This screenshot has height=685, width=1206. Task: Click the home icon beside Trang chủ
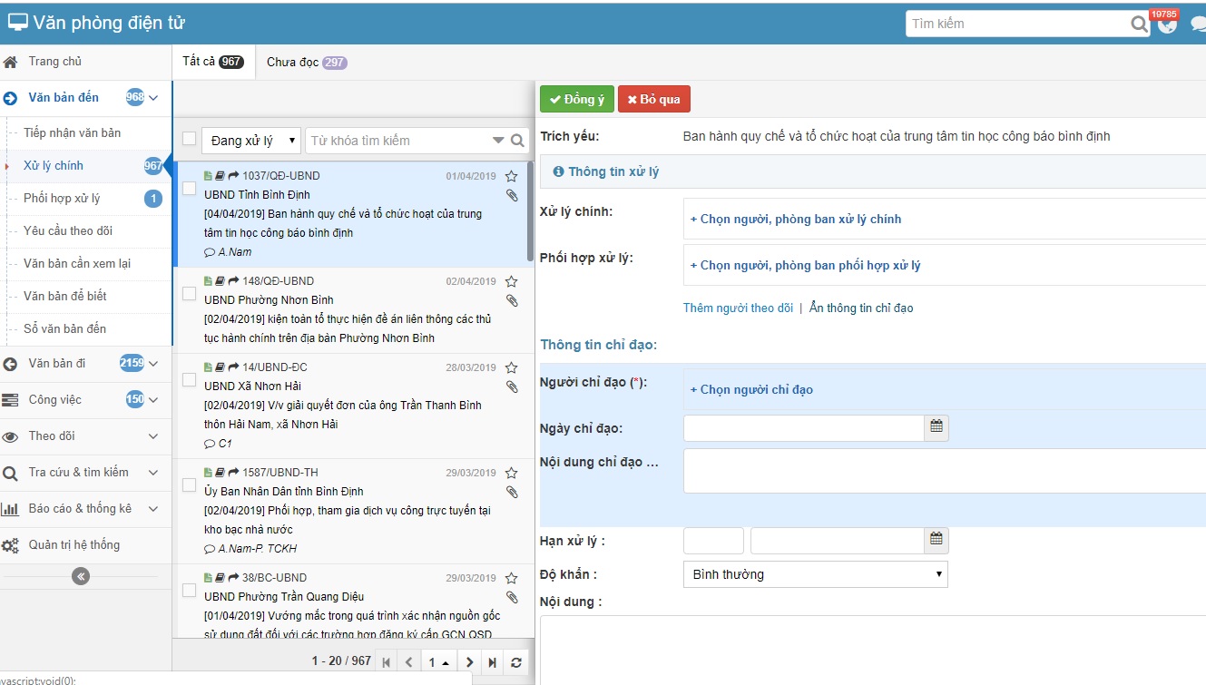(x=10, y=62)
